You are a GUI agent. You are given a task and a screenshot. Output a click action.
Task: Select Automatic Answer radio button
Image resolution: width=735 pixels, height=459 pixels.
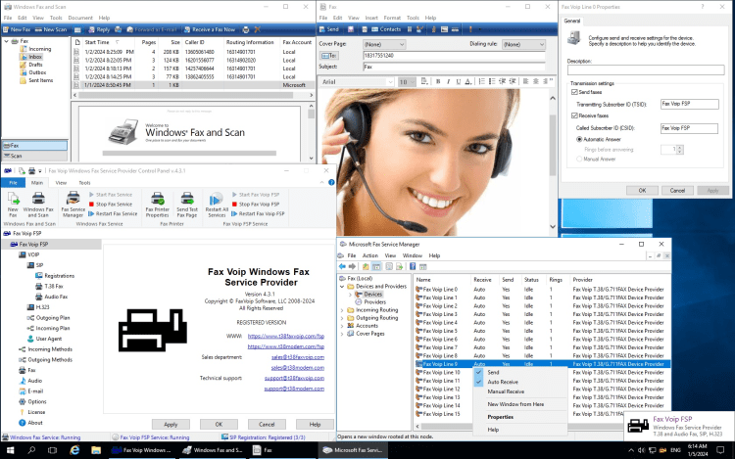point(579,139)
